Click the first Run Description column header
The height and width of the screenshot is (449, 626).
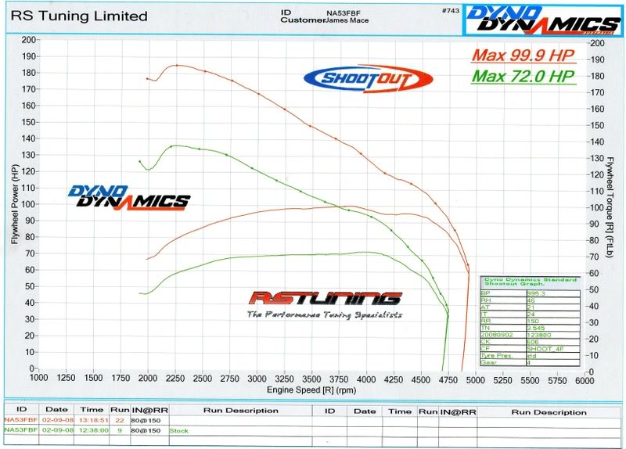pyautogui.click(x=240, y=411)
